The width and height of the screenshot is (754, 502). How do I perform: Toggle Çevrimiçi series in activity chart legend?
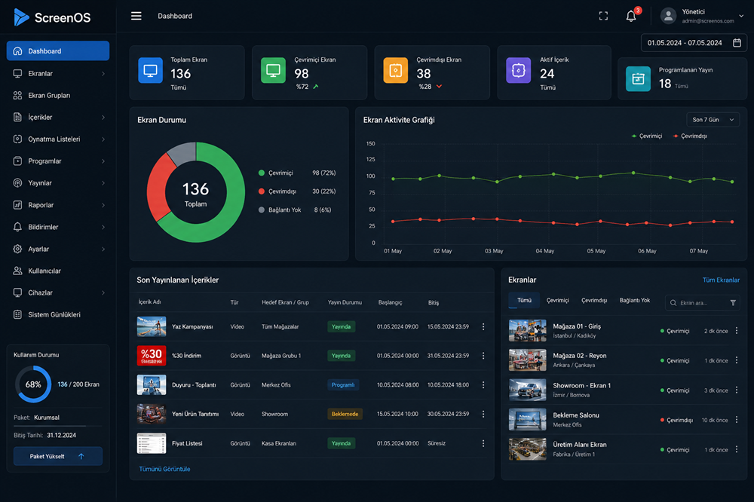647,136
